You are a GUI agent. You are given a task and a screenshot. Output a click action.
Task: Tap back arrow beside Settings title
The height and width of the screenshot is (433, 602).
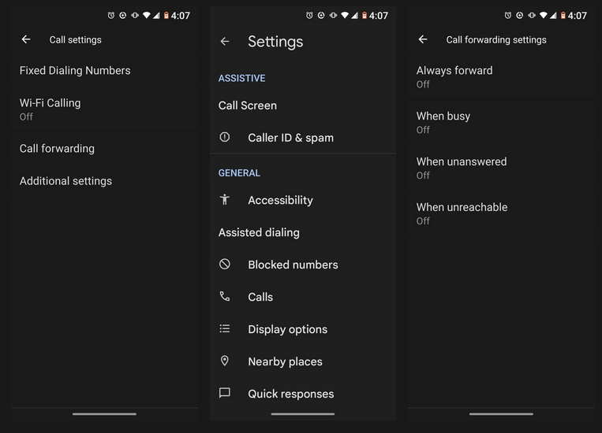[225, 42]
